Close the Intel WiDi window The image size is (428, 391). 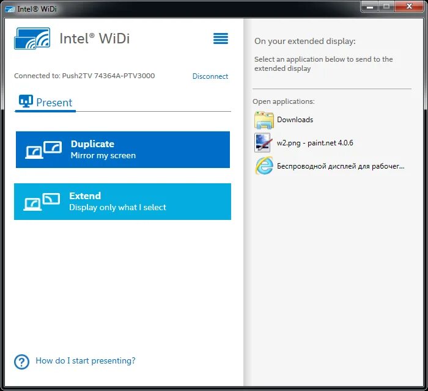408,7
